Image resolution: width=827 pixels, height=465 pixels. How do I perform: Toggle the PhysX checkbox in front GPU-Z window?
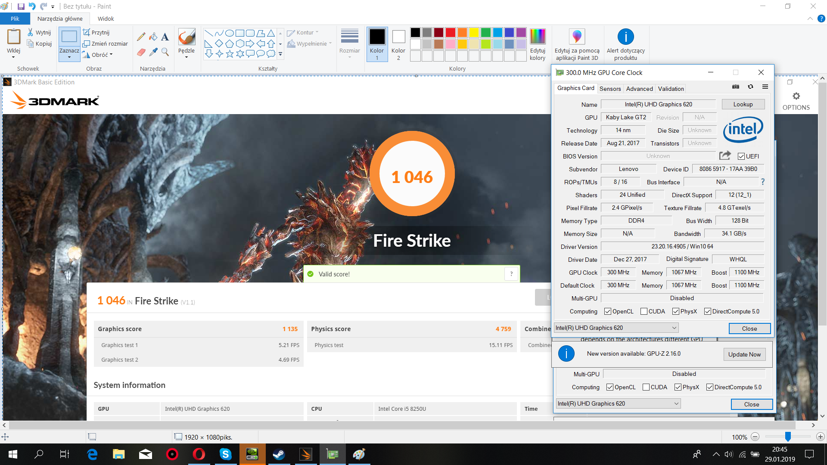tap(676, 311)
